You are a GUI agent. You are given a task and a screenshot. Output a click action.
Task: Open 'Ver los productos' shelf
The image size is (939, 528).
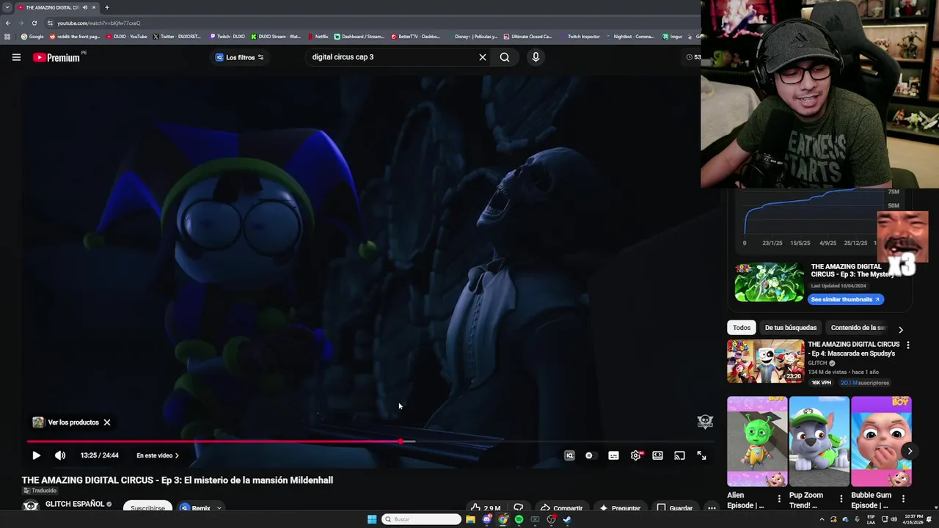(66, 422)
